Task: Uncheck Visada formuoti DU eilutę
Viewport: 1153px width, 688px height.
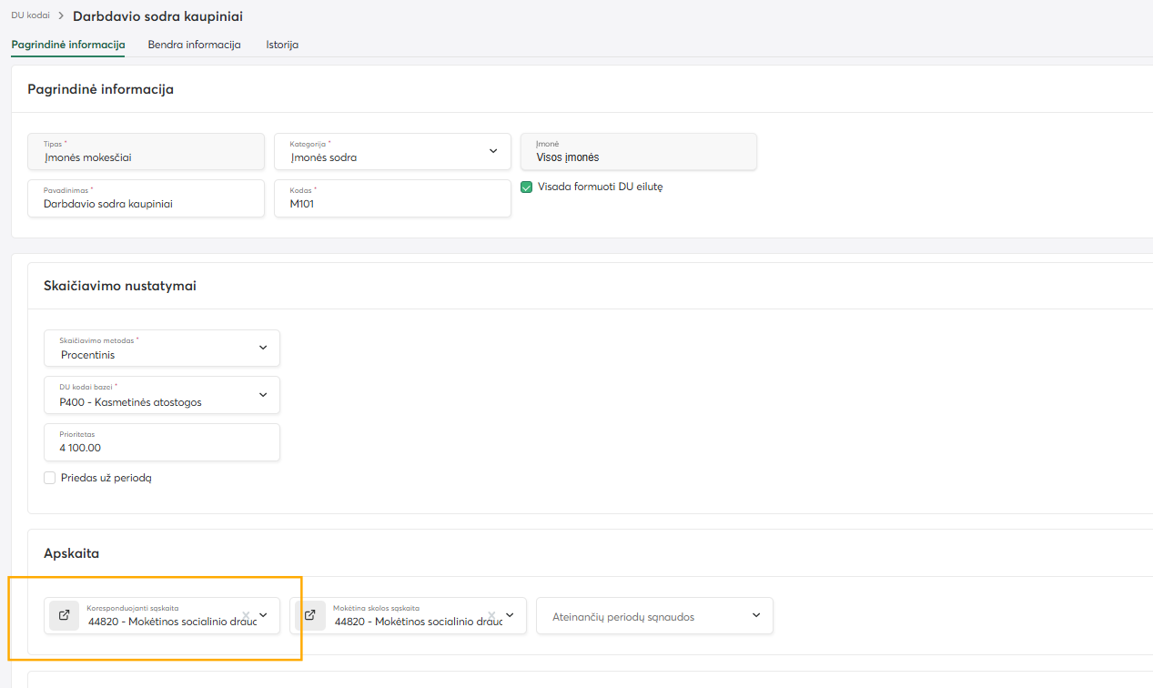Action: coord(526,187)
